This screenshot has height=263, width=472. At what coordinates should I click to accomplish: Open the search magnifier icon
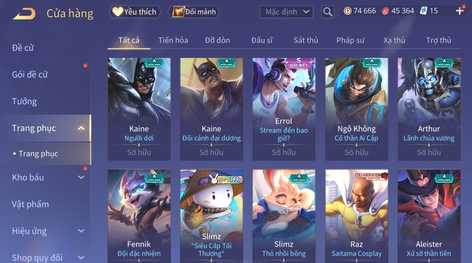click(328, 12)
